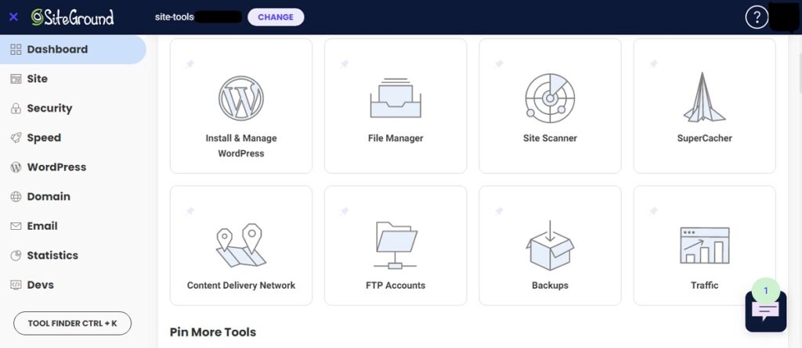Image resolution: width=802 pixels, height=348 pixels.
Task: Open the Content Delivery Network map icon
Action: pyautogui.click(x=241, y=246)
